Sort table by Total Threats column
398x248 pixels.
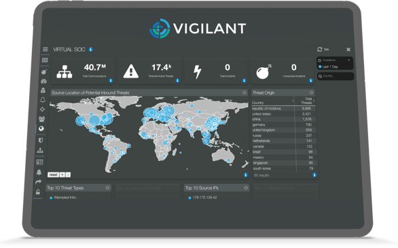(306, 101)
